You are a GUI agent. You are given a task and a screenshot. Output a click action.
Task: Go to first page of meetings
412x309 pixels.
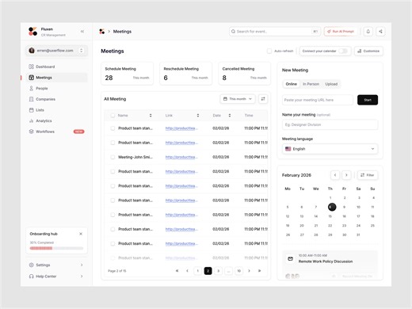(x=177, y=271)
